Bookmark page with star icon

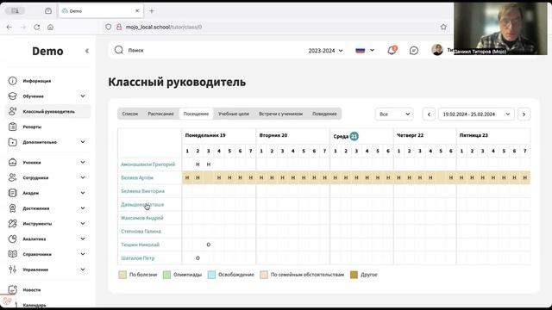(443, 27)
